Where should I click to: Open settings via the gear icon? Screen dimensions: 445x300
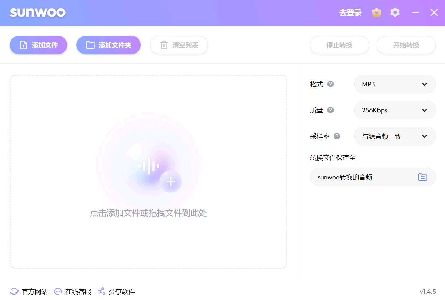pos(395,13)
